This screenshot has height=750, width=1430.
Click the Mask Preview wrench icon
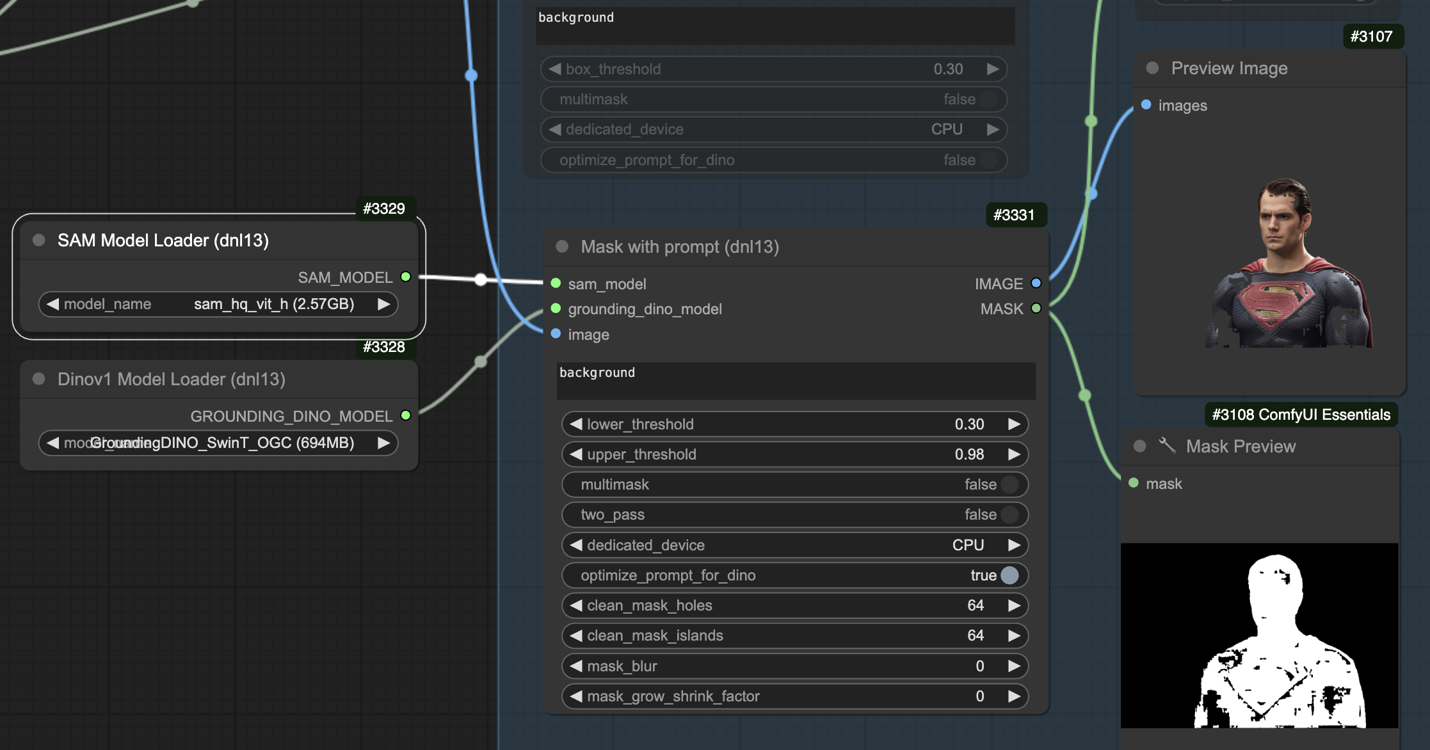(1167, 445)
